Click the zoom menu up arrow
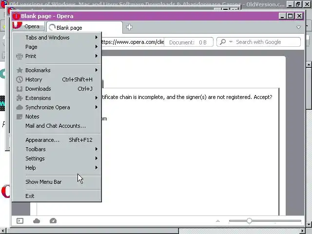The image size is (312, 234). (x=218, y=221)
